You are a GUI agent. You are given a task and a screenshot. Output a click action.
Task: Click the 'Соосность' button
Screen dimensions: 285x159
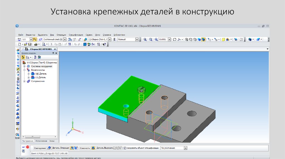coord(85,148)
